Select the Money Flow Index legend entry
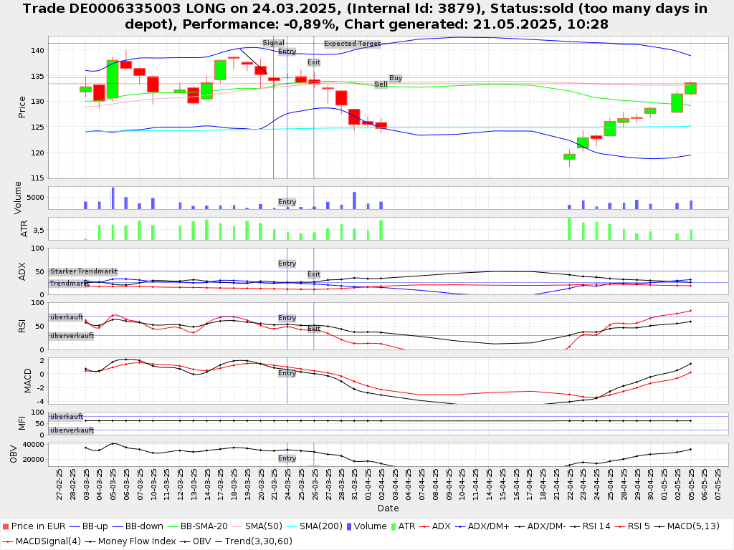This screenshot has height=550, width=734. pos(137,541)
